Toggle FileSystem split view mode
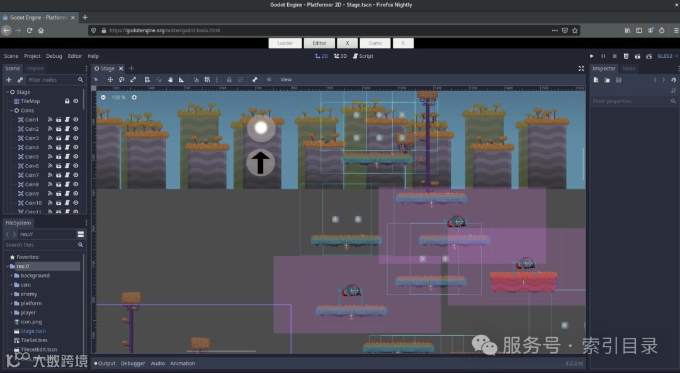Viewport: 680px width, 373px height. [81, 235]
